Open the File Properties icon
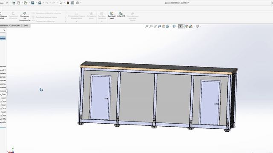 73,3
